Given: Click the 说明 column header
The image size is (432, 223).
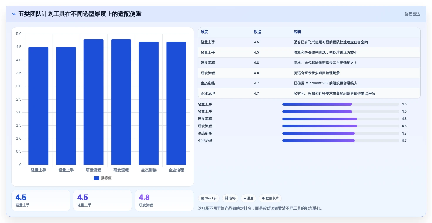Looking at the screenshot, I should pos(297,32).
